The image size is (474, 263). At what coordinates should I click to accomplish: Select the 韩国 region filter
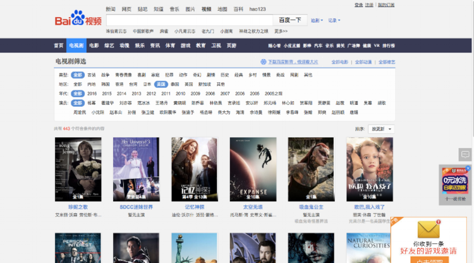(105, 84)
